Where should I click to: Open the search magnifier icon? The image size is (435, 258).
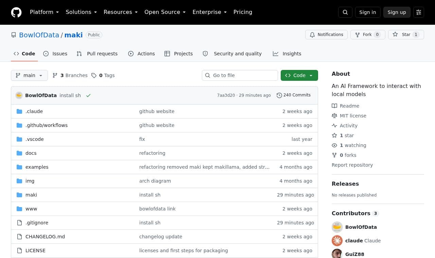coord(345,12)
